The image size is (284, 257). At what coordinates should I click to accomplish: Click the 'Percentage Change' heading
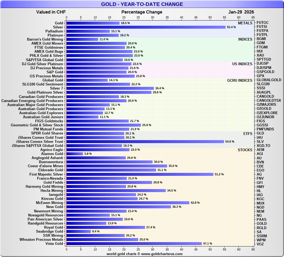coord(142,12)
